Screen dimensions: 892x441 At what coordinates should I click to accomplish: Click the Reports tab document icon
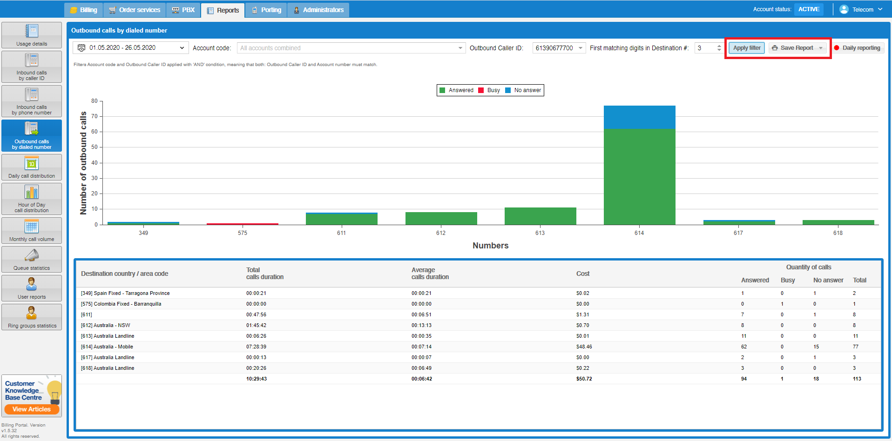[x=210, y=10]
